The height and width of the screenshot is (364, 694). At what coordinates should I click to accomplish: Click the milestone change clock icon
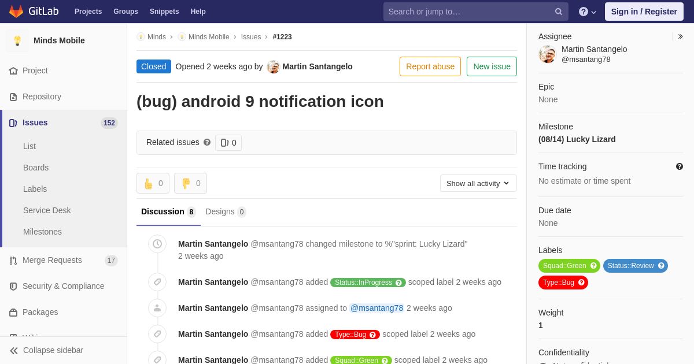(157, 244)
